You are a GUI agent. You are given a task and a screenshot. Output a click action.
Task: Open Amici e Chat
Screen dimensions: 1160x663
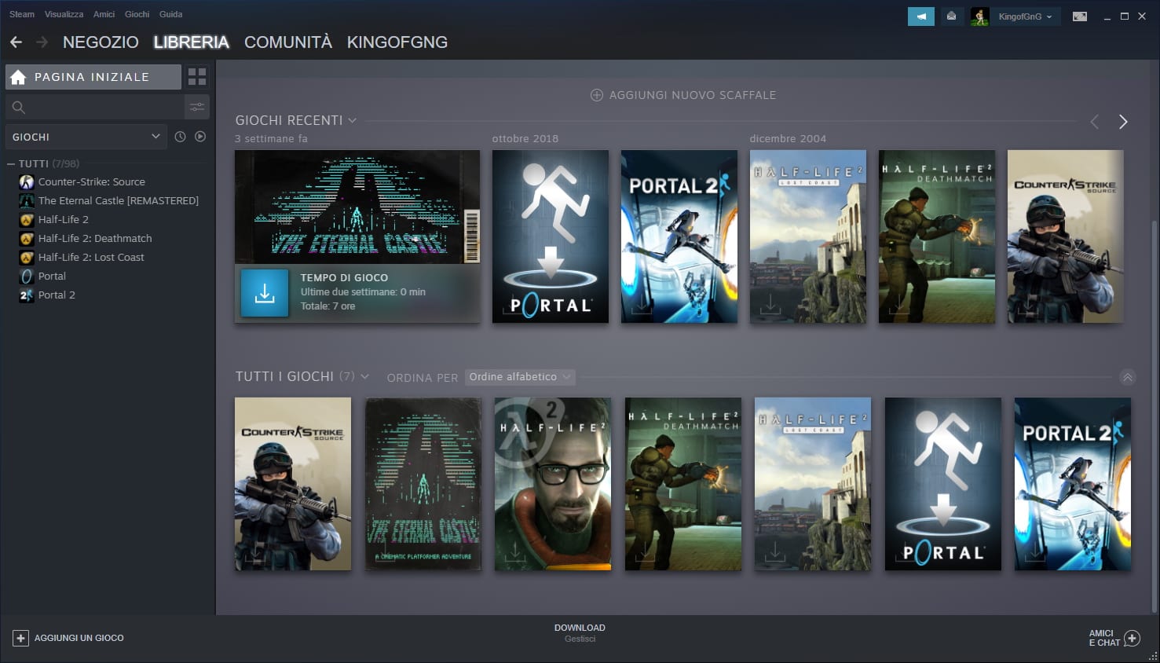(x=1114, y=638)
